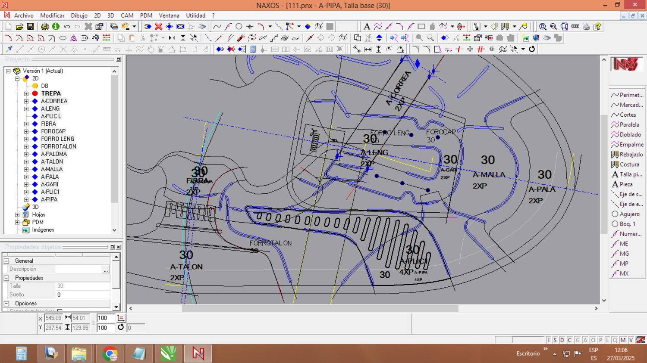Toggle the proportional scale lock button
The width and height of the screenshot is (647, 363).
121,318
